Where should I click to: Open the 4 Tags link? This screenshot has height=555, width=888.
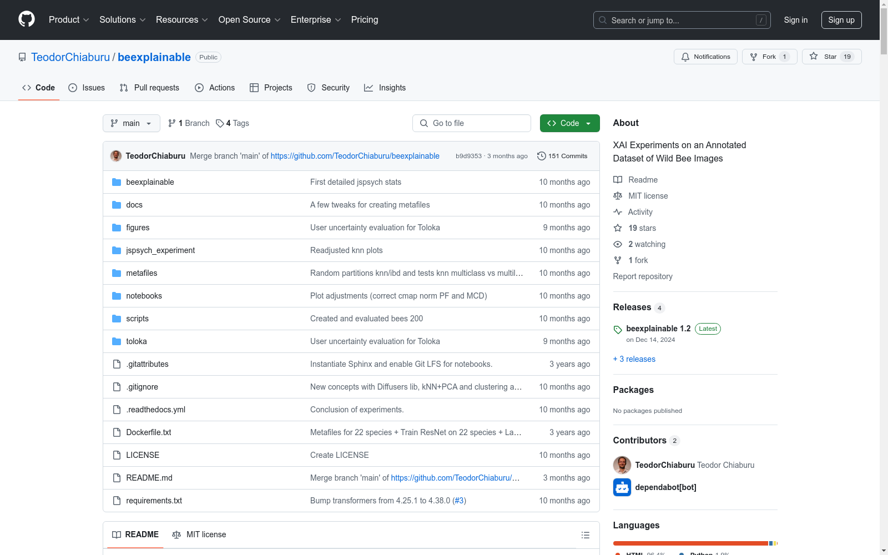[x=233, y=123]
